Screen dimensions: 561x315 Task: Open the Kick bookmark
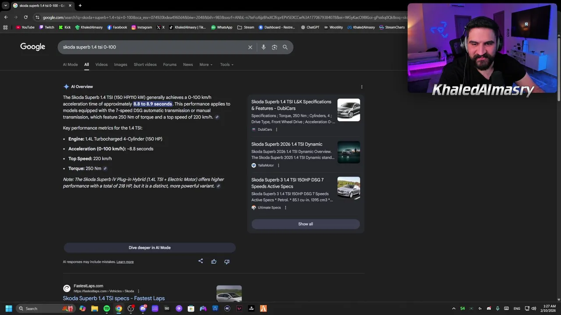(64, 27)
